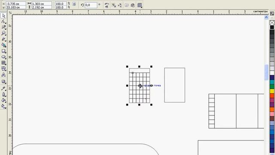This screenshot has height=155, width=275.
Task: Click the Ungroup All button
Action: click(120, 5)
